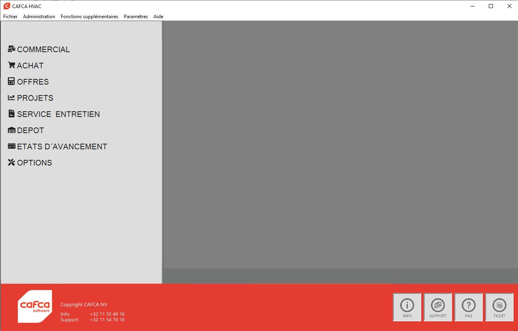Open the Paramètres menu

pos(136,17)
